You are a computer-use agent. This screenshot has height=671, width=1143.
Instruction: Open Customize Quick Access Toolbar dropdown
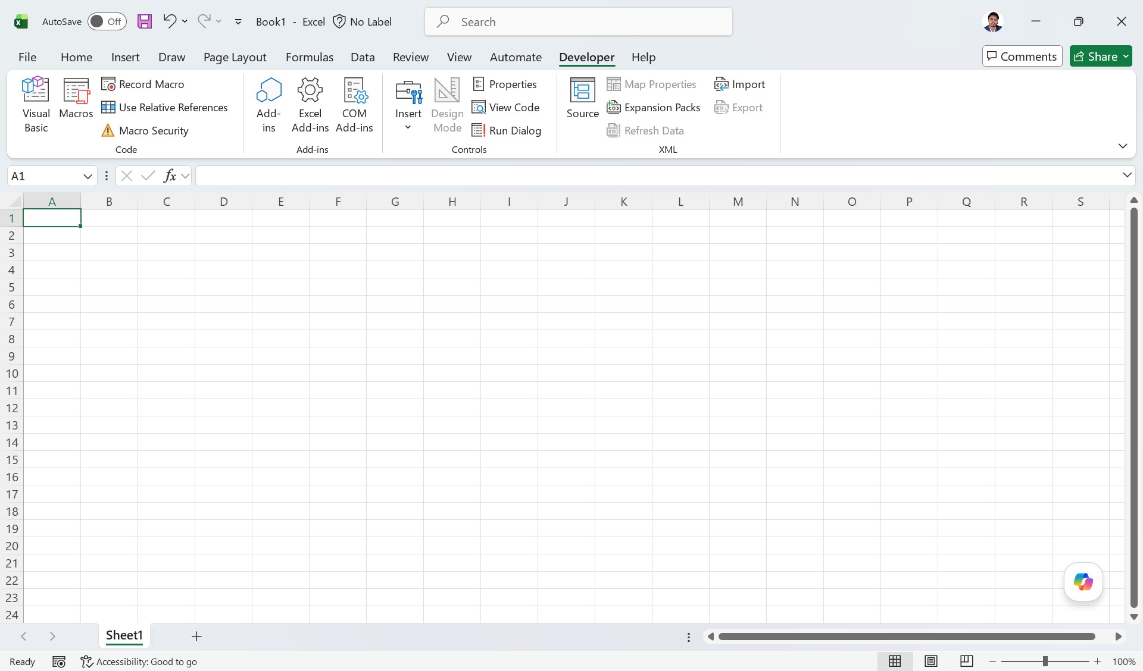tap(238, 21)
